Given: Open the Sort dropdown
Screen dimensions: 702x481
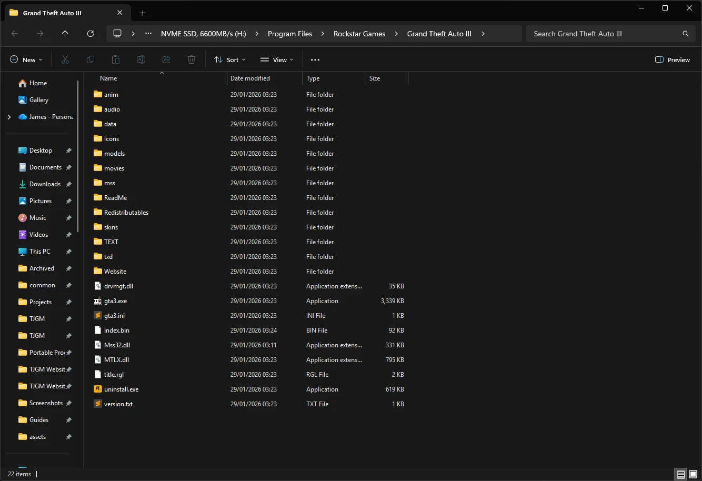Looking at the screenshot, I should 229,59.
